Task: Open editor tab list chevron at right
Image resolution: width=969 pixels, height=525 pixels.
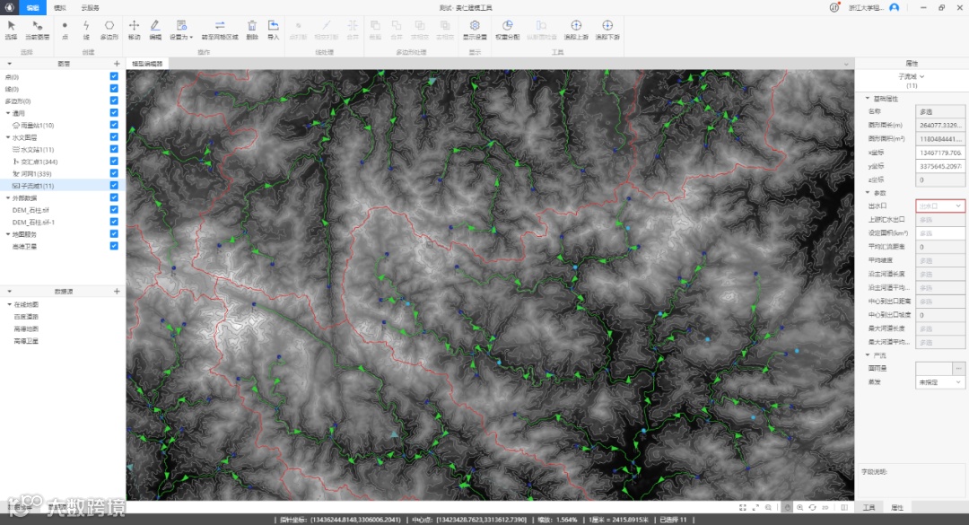Action: (846, 64)
